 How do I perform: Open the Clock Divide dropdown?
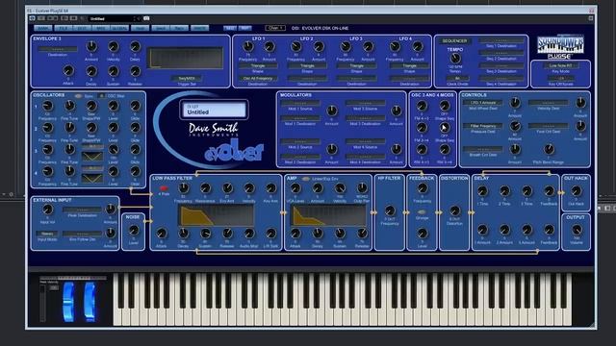pos(457,79)
